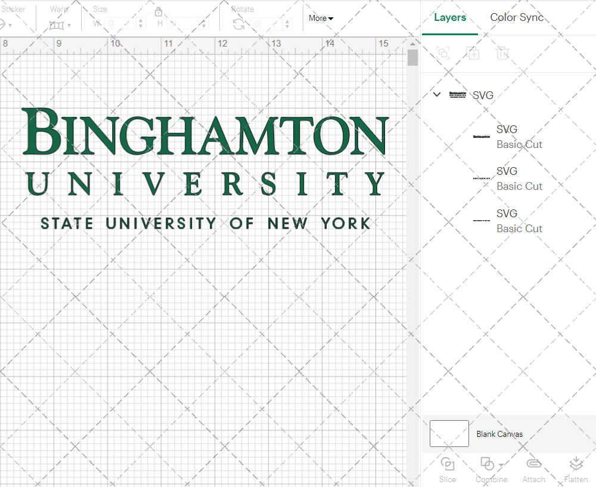Click the Blank Canvas color swatch
The image size is (596, 487).
[449, 434]
